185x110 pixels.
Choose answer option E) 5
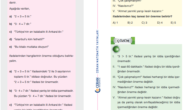point(173,23)
